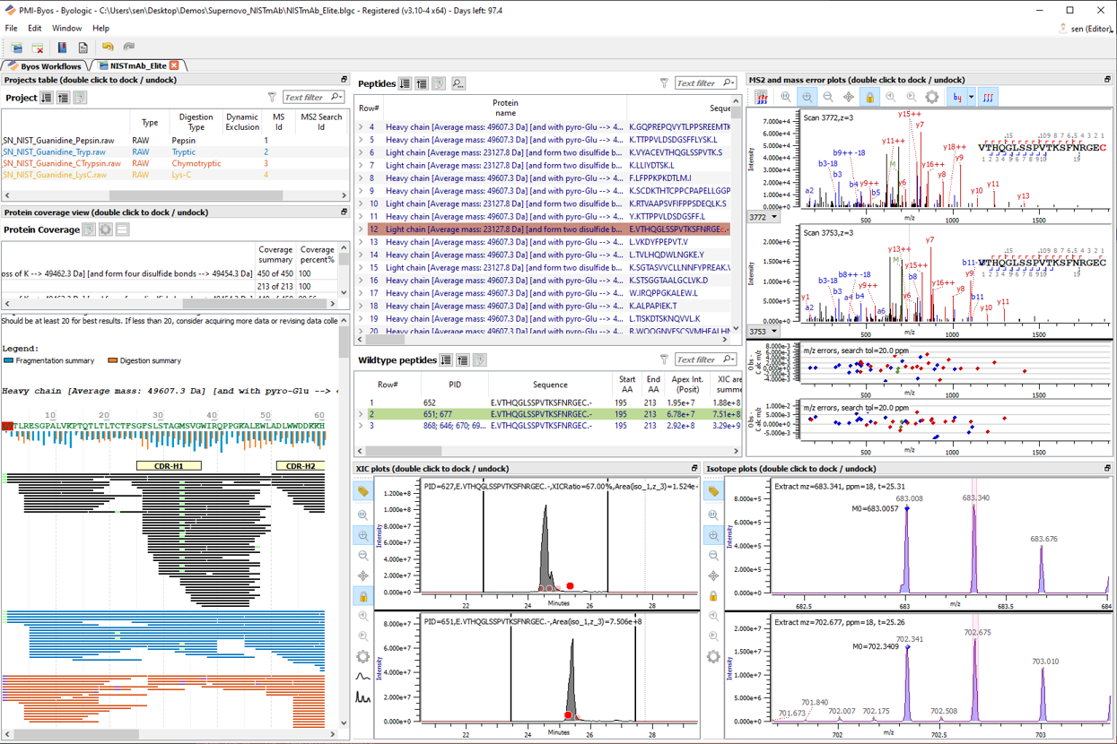Open the Window menu
This screenshot has height=744, width=1117.
tap(66, 28)
